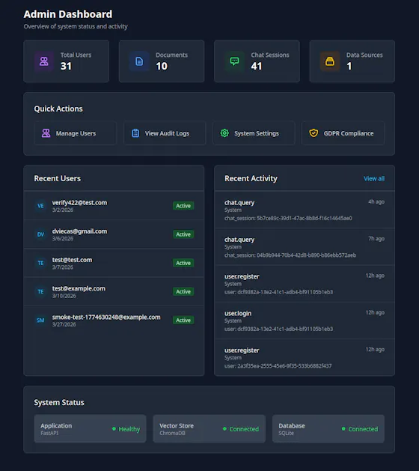The width and height of the screenshot is (419, 471).
Task: Click the purple Total Users icon
Action: coord(44,61)
